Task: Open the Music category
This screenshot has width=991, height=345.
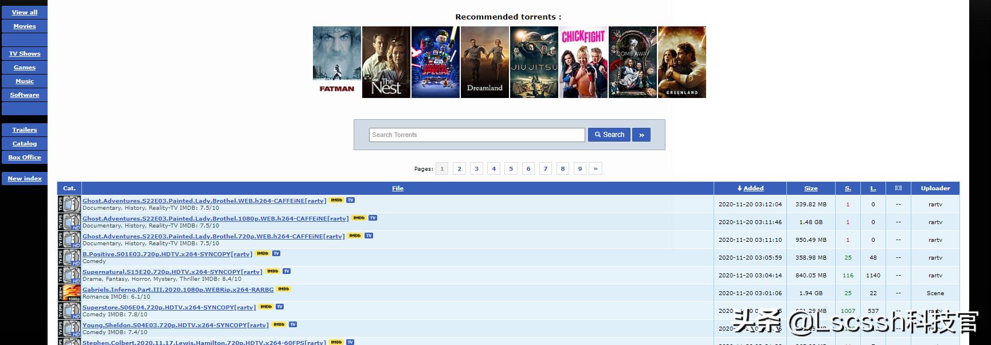Action: [25, 81]
